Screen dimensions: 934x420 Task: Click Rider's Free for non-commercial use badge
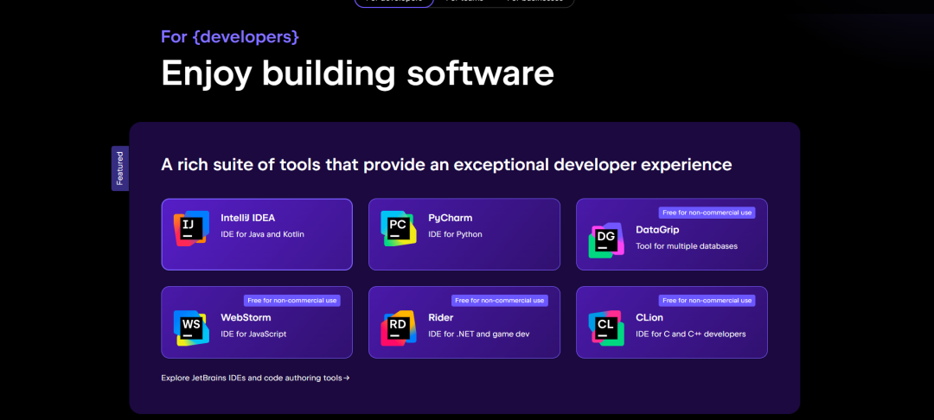(x=499, y=301)
